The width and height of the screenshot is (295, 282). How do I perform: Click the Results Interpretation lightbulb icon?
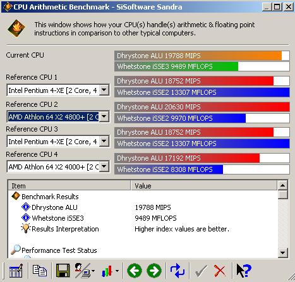[26, 228]
